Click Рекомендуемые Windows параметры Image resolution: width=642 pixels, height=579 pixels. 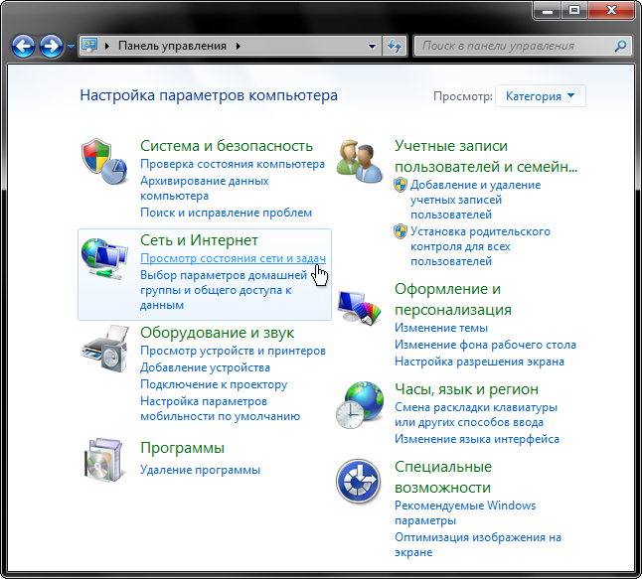click(x=465, y=513)
